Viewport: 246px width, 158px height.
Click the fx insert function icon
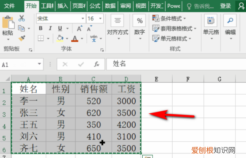pos(96,64)
